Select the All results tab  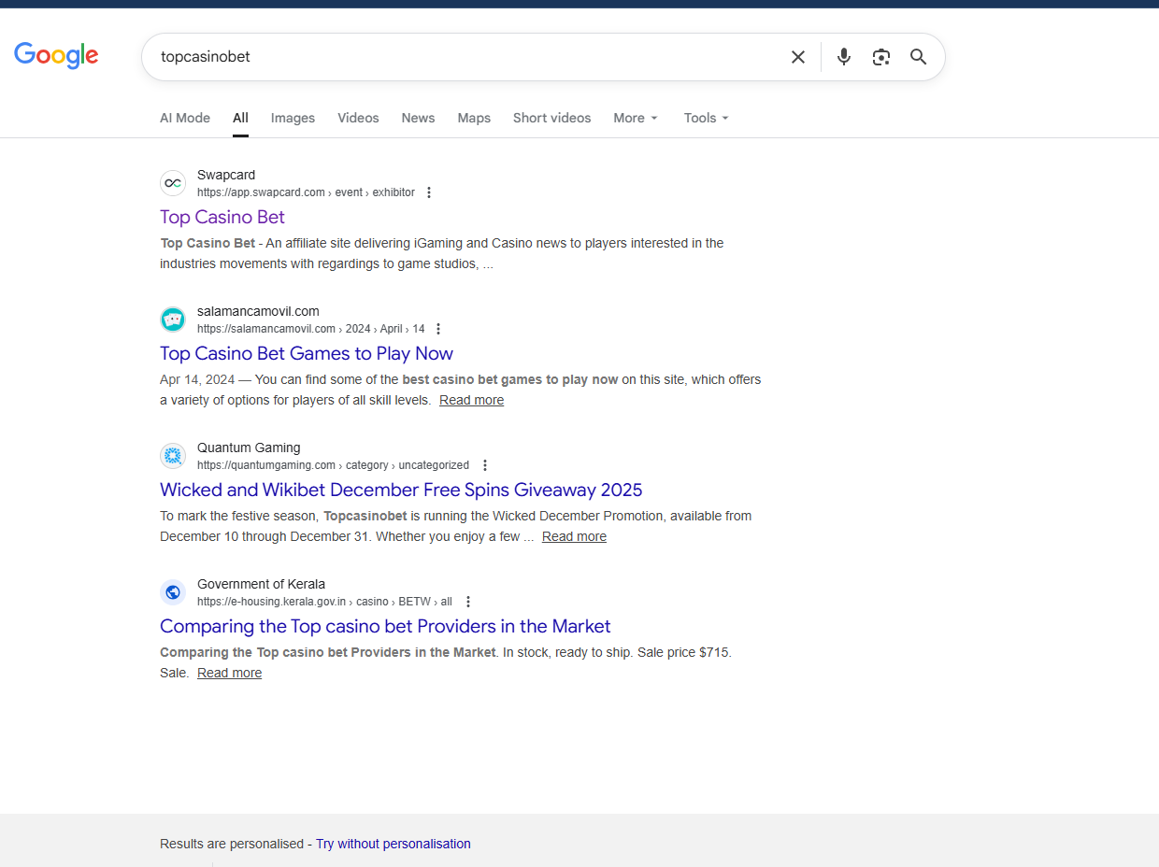tap(240, 118)
